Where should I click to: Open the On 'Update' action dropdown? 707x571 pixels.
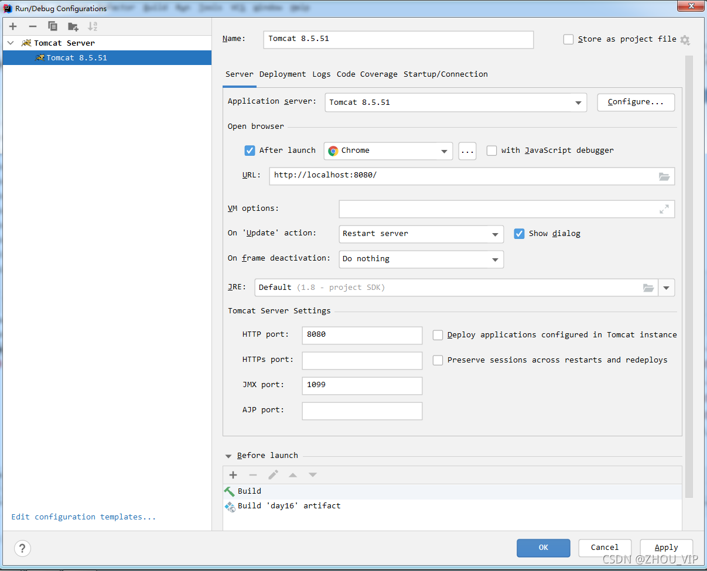pos(421,234)
